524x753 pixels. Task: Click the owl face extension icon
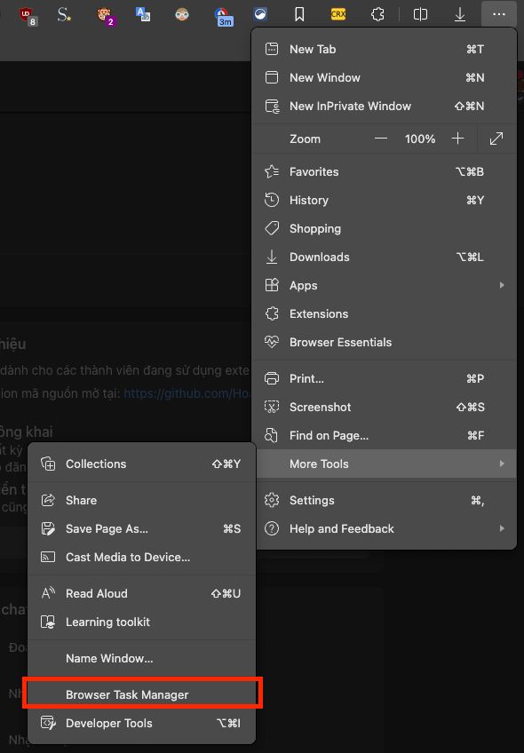(x=182, y=14)
